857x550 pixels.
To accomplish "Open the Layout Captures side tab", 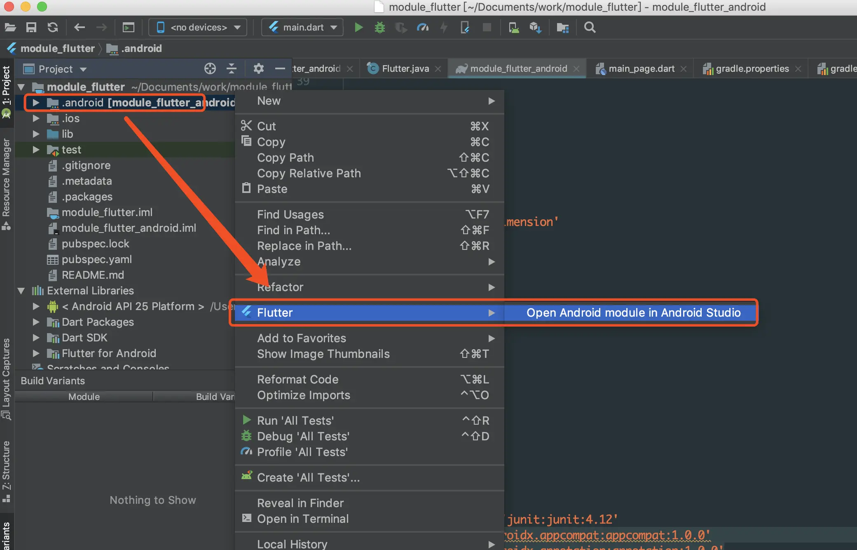I will [x=6, y=378].
